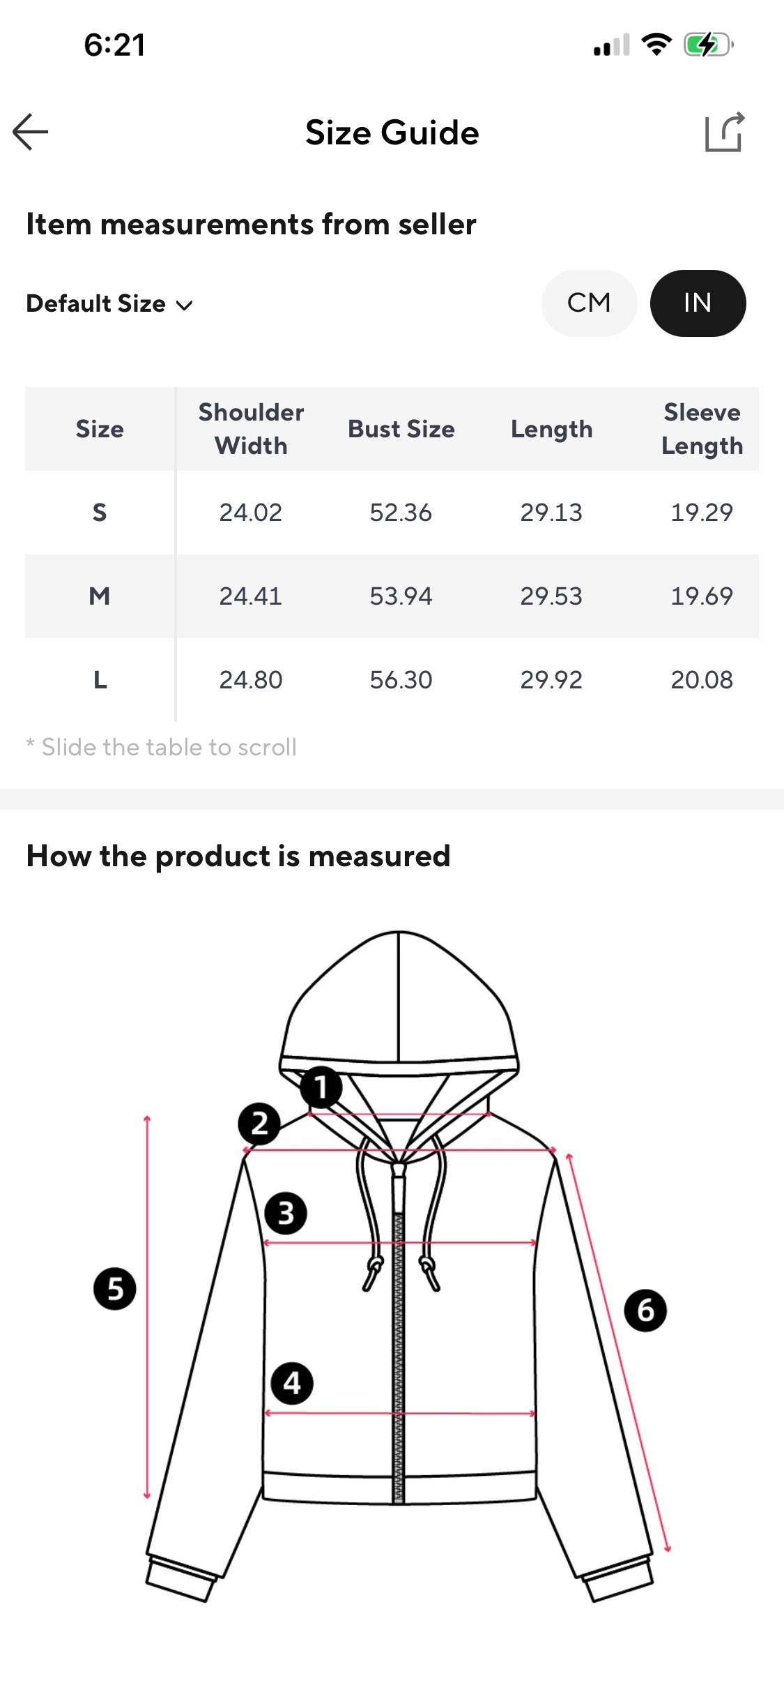784x1699 pixels.
Task: Tap the M bust size value 53.94
Action: pyautogui.click(x=401, y=596)
